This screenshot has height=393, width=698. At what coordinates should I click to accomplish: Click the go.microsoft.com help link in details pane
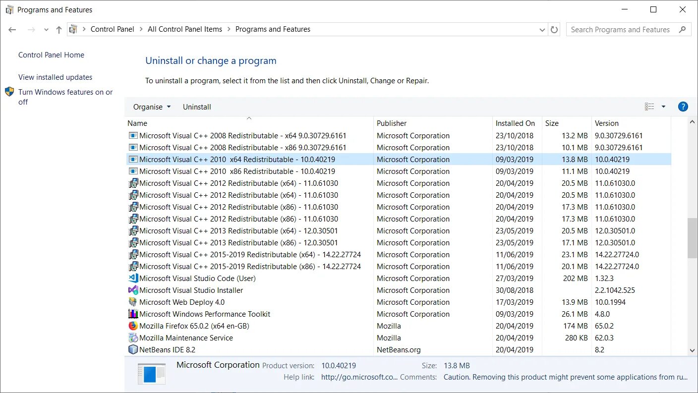tap(359, 377)
